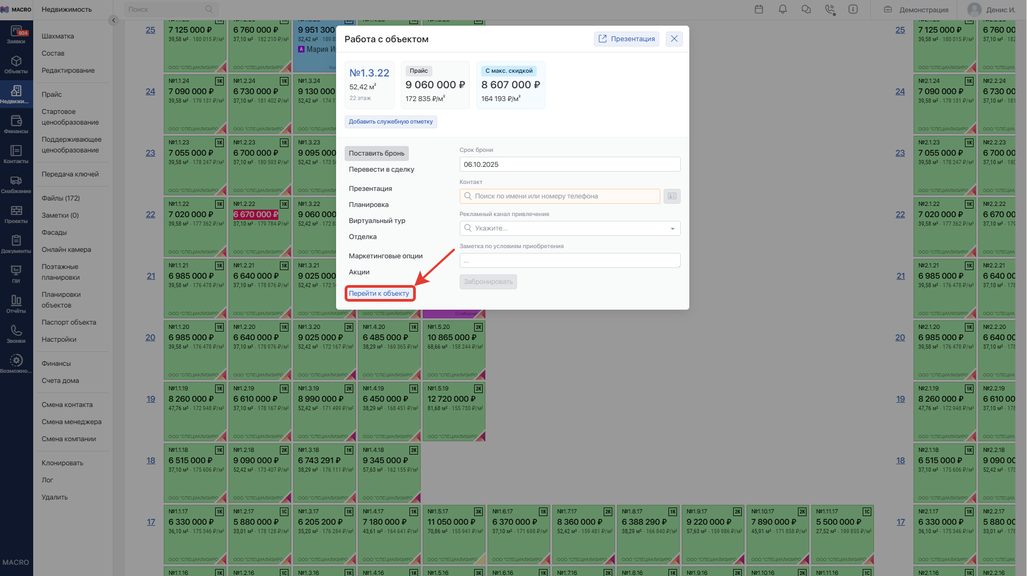This screenshot has width=1027, height=576.
Task: Select Перевести в сделку in dialog
Action: pyautogui.click(x=381, y=170)
